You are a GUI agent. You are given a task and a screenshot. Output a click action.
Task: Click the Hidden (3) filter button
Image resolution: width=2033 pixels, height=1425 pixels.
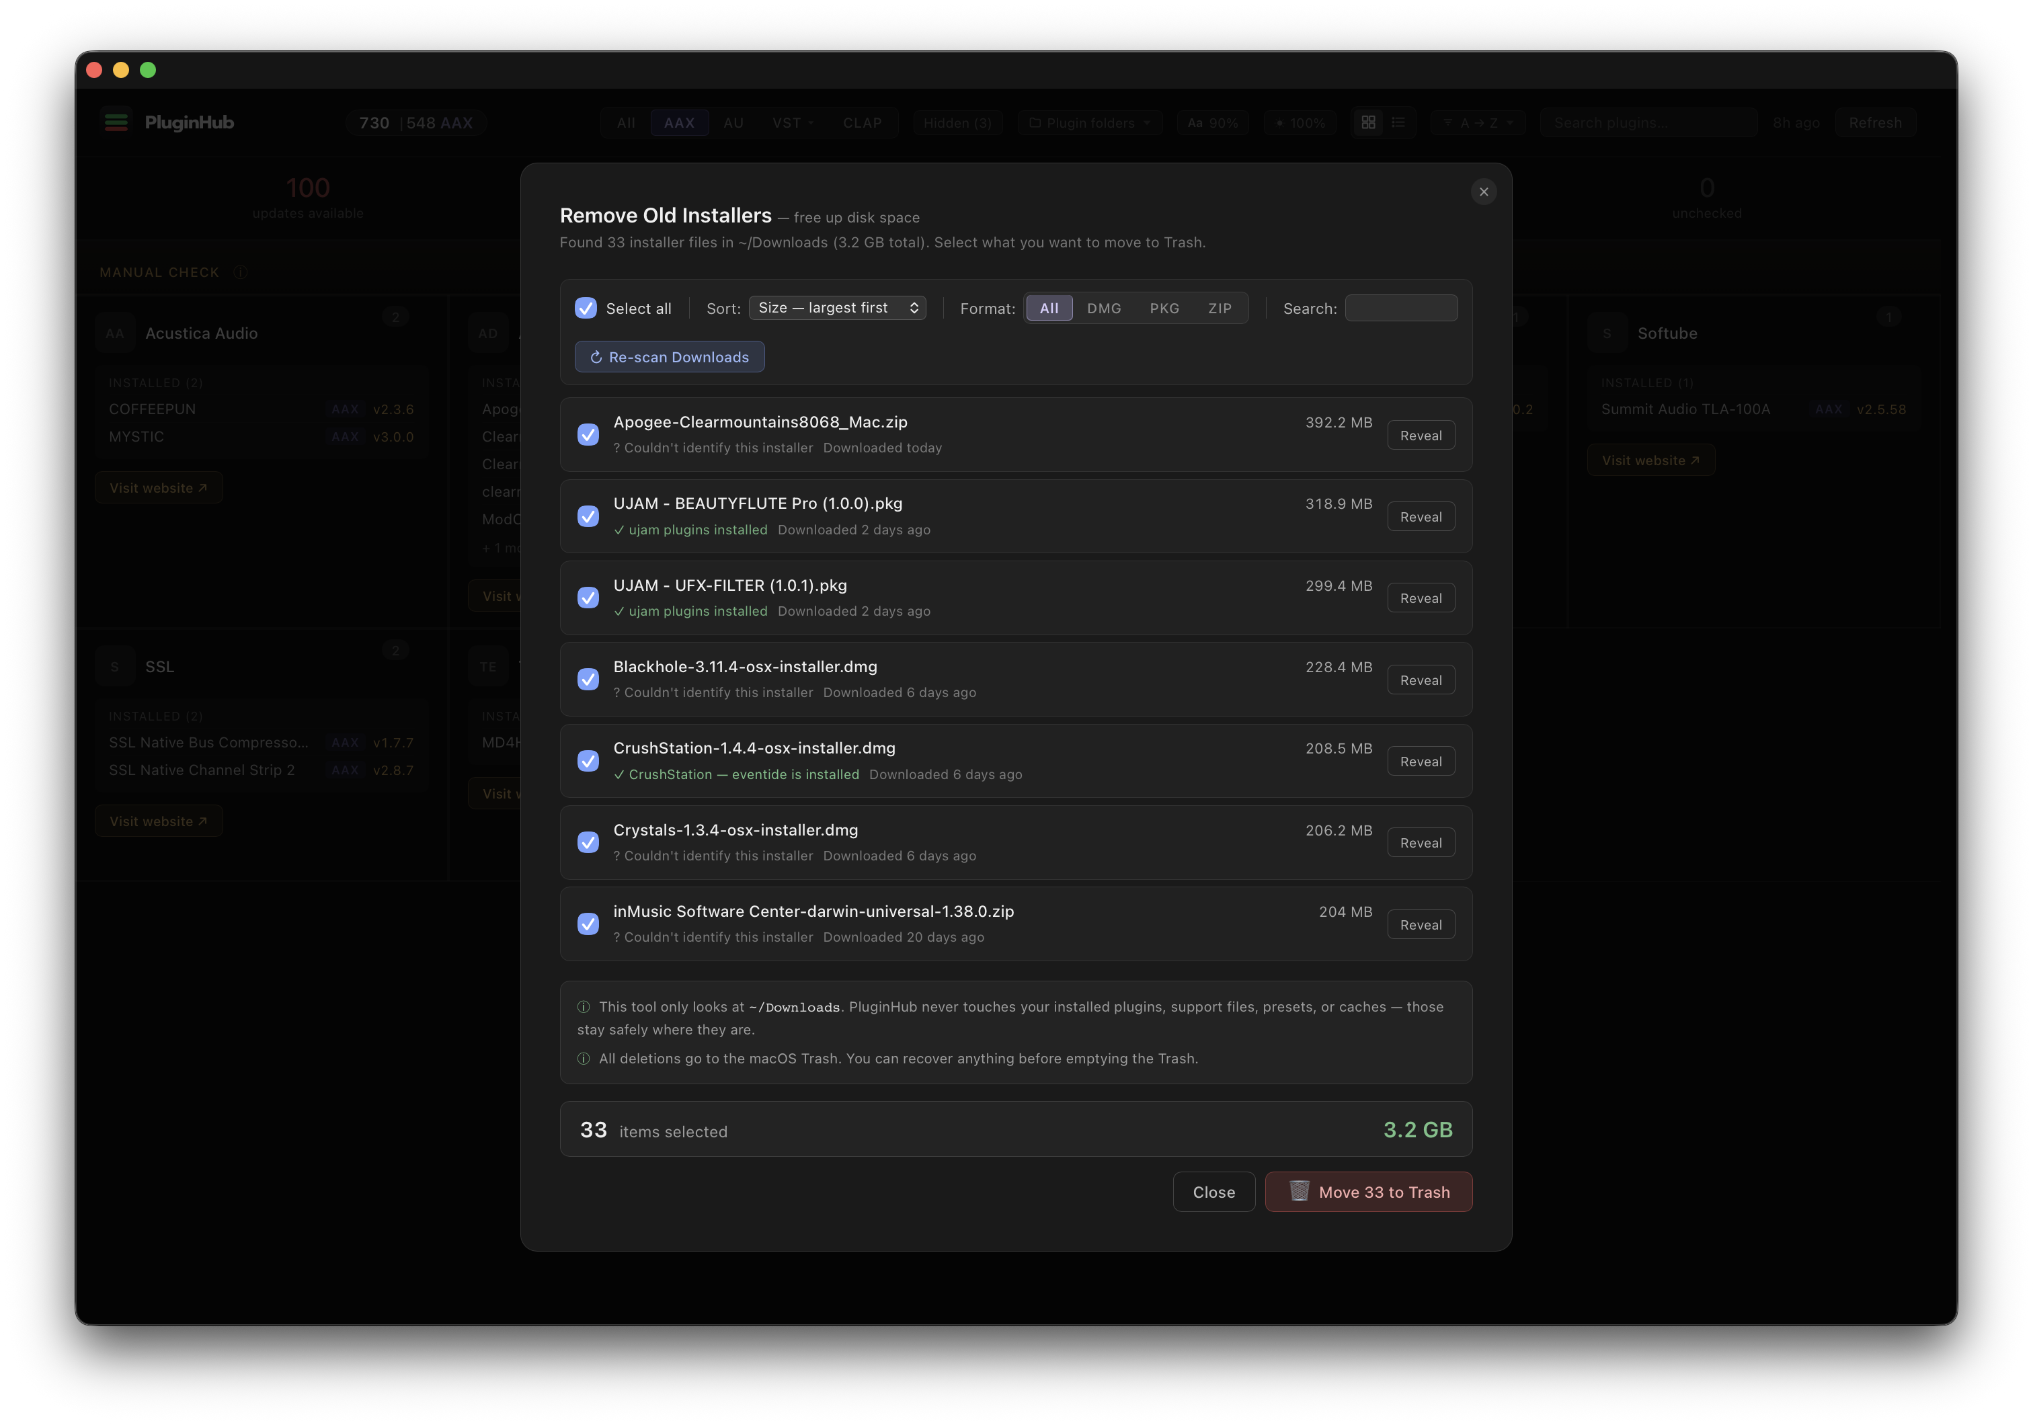pos(957,123)
